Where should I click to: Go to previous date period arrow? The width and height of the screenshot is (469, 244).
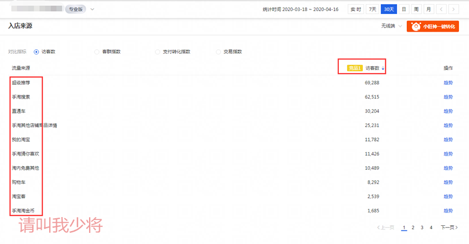[x=443, y=9]
